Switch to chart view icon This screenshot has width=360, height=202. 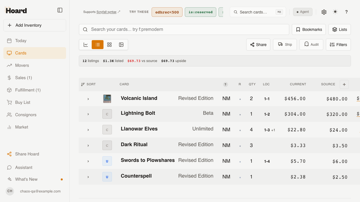pos(86,45)
